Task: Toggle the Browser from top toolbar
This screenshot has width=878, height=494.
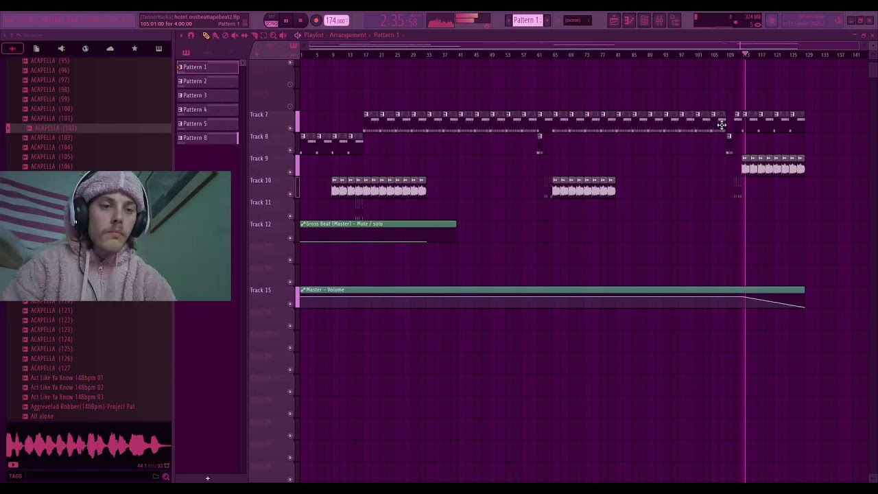Action: pyautogui.click(x=674, y=21)
